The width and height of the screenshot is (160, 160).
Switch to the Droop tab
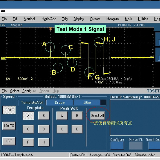[x=60, y=103]
